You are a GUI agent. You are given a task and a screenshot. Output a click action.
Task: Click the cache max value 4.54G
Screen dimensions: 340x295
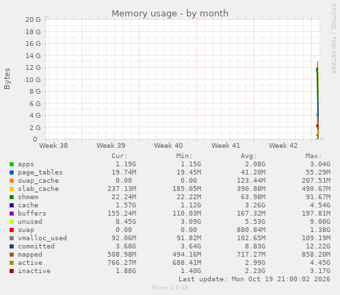[320, 205]
